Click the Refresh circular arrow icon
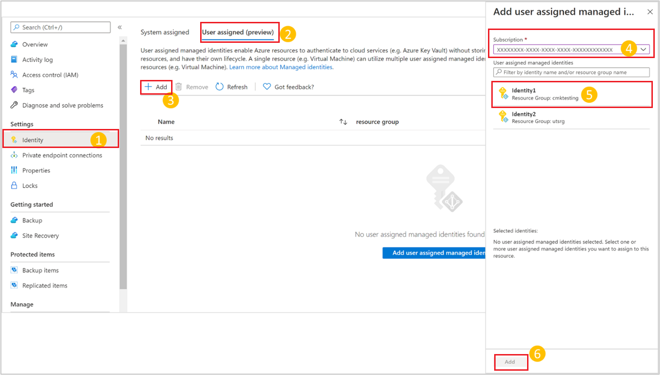 [x=220, y=87]
